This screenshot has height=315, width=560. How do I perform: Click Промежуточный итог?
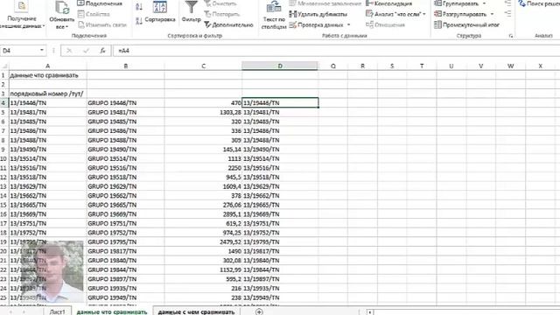coord(466,24)
